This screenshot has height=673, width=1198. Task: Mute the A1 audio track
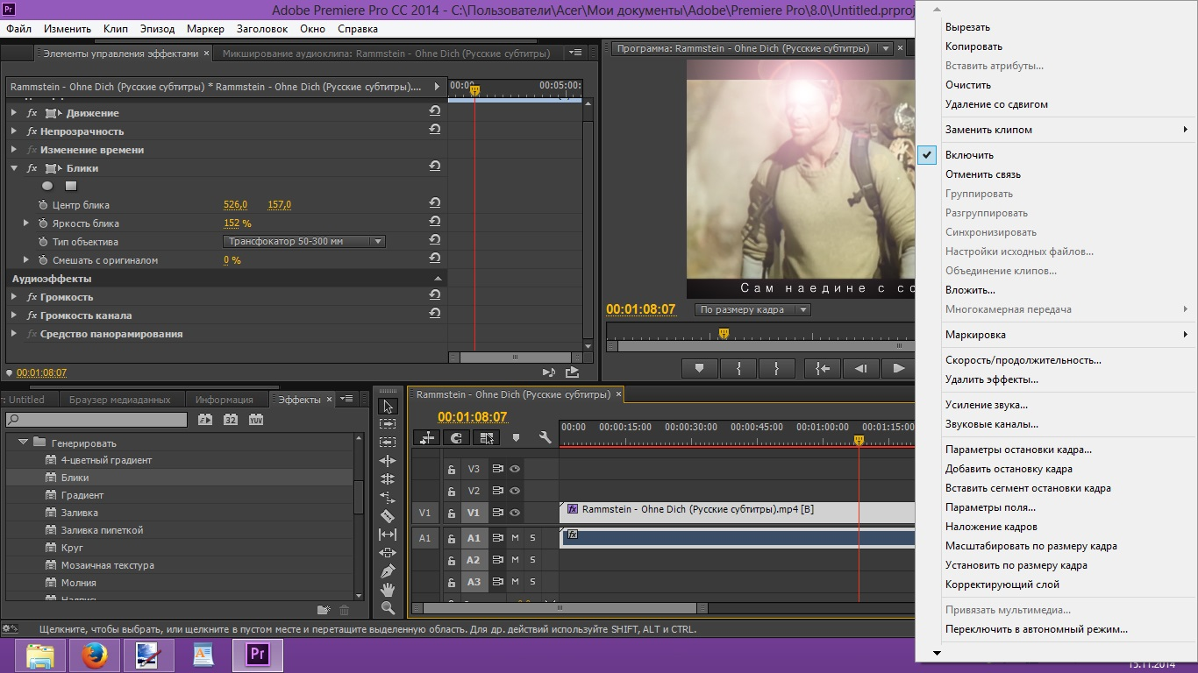click(x=515, y=538)
